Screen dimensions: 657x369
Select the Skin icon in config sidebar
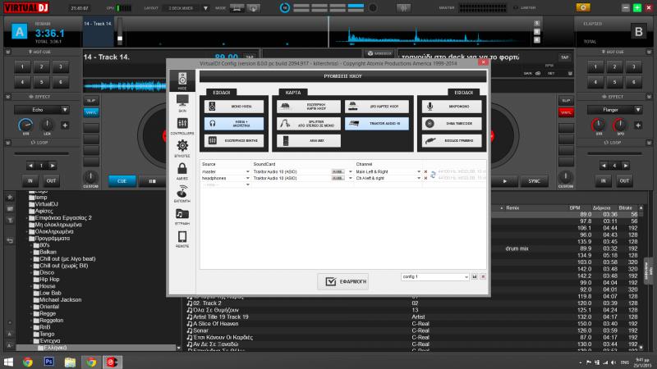(x=182, y=102)
